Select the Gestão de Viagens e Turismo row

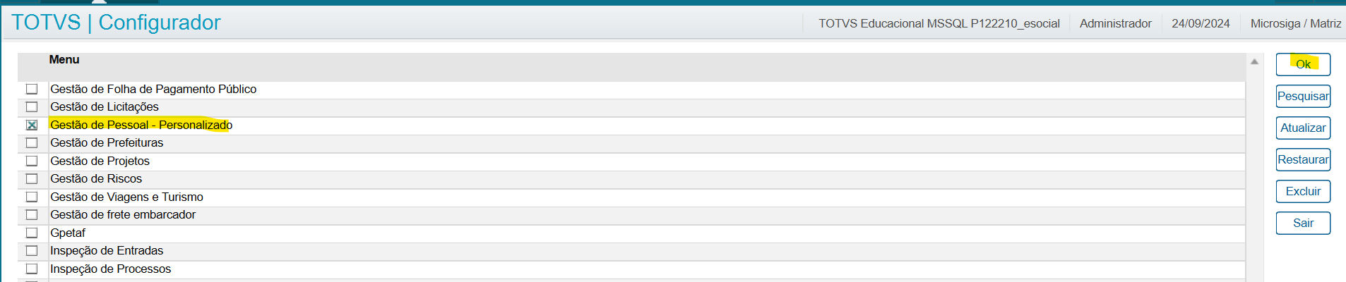(x=126, y=197)
